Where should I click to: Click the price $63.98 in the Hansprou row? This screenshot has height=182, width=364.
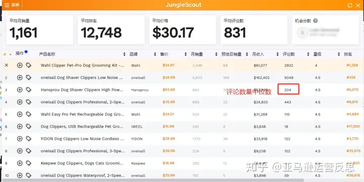point(169,90)
